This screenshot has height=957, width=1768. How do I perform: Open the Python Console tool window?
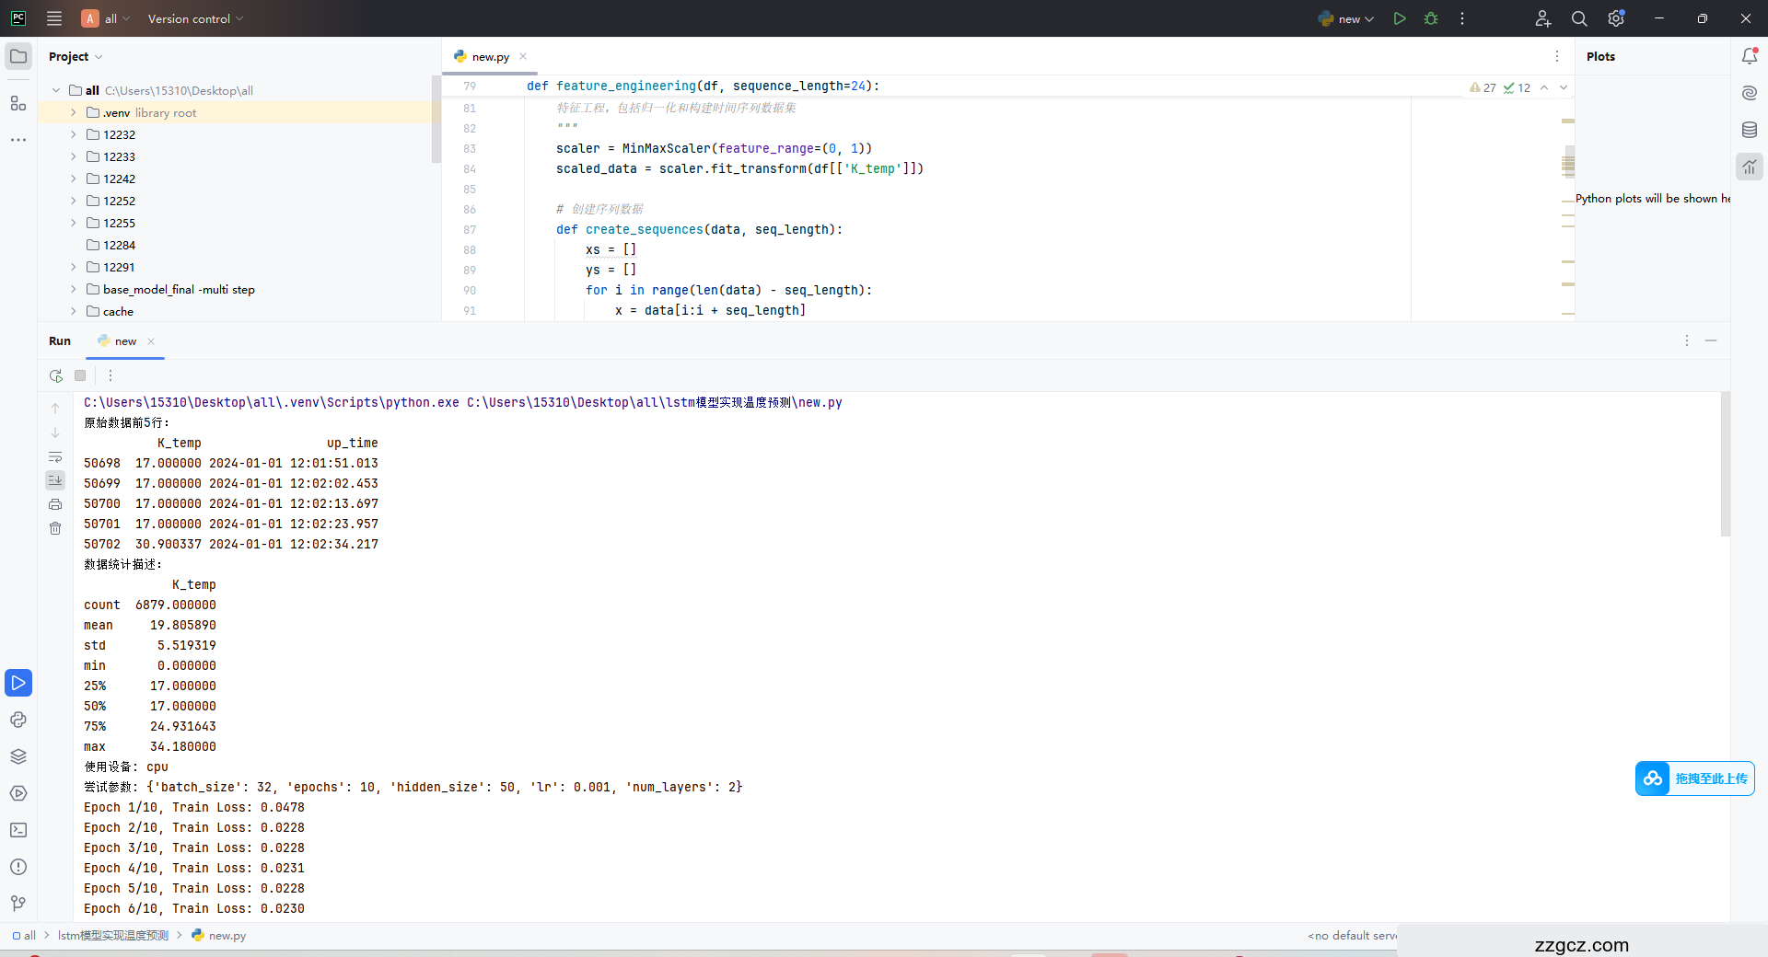pos(18,720)
